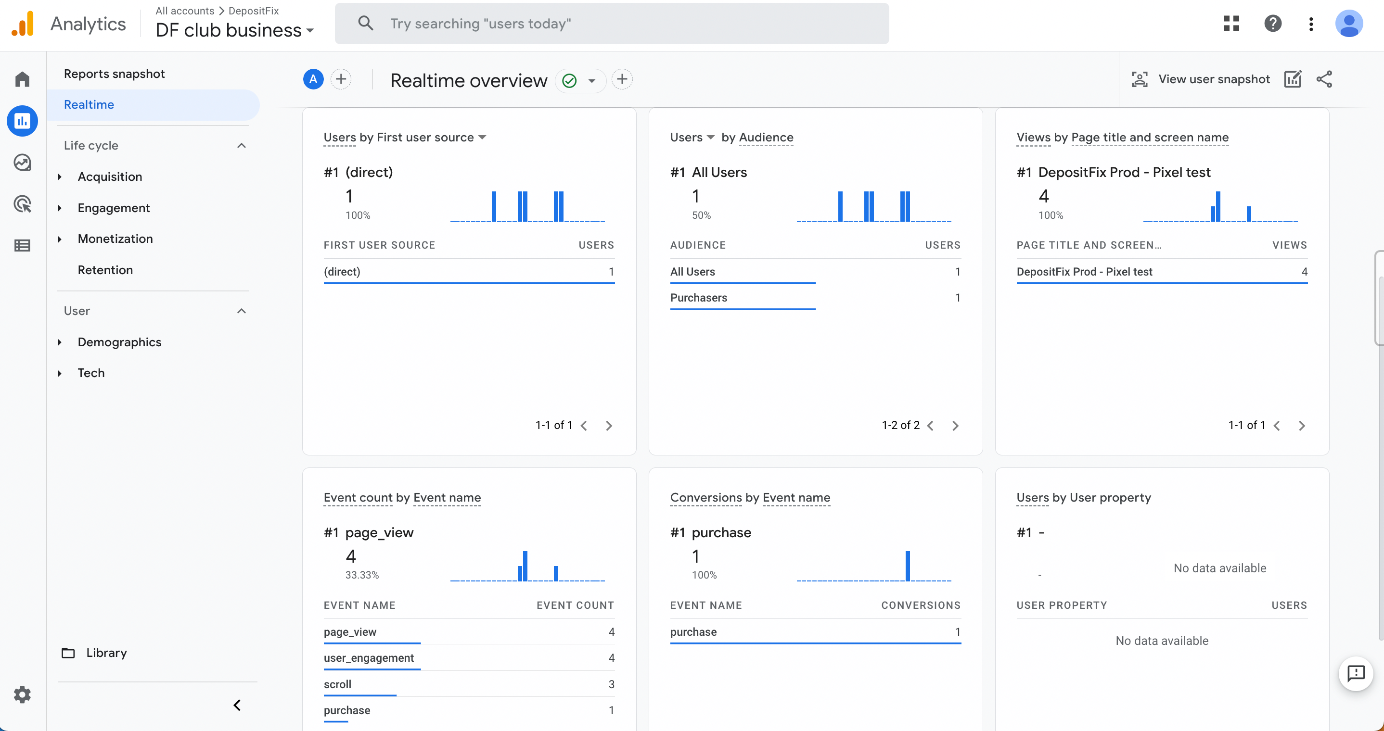Click the user_engagement event row
1384x731 pixels.
click(x=469, y=658)
